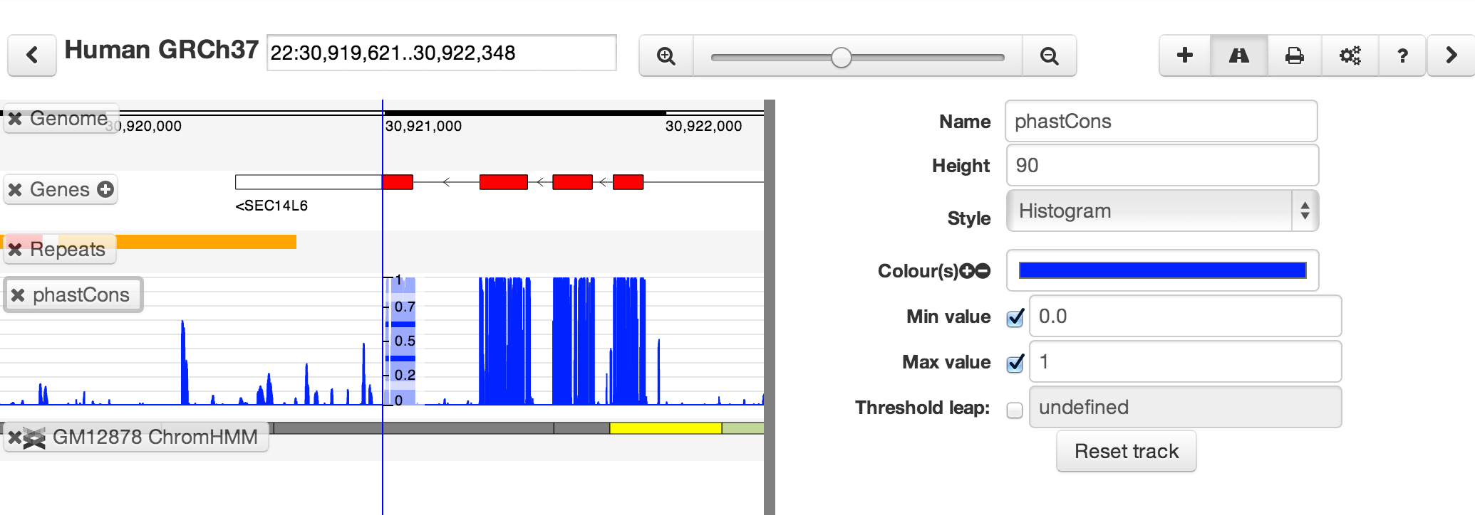Image resolution: width=1475 pixels, height=515 pixels.
Task: Uncheck the Max value checkbox
Action: pos(1015,363)
